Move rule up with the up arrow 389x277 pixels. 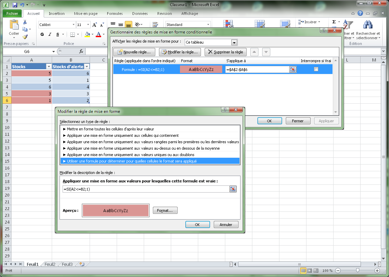click(x=255, y=52)
